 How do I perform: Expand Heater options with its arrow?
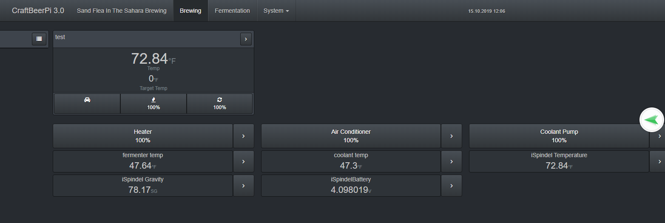[244, 136]
